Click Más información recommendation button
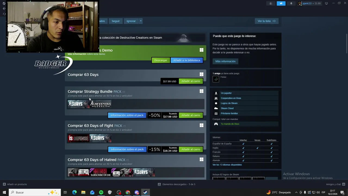Screen dimensions: 348x196 click(225, 61)
